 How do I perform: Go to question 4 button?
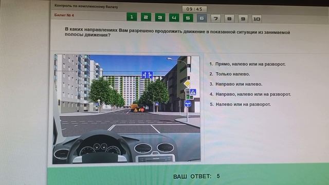(174, 18)
